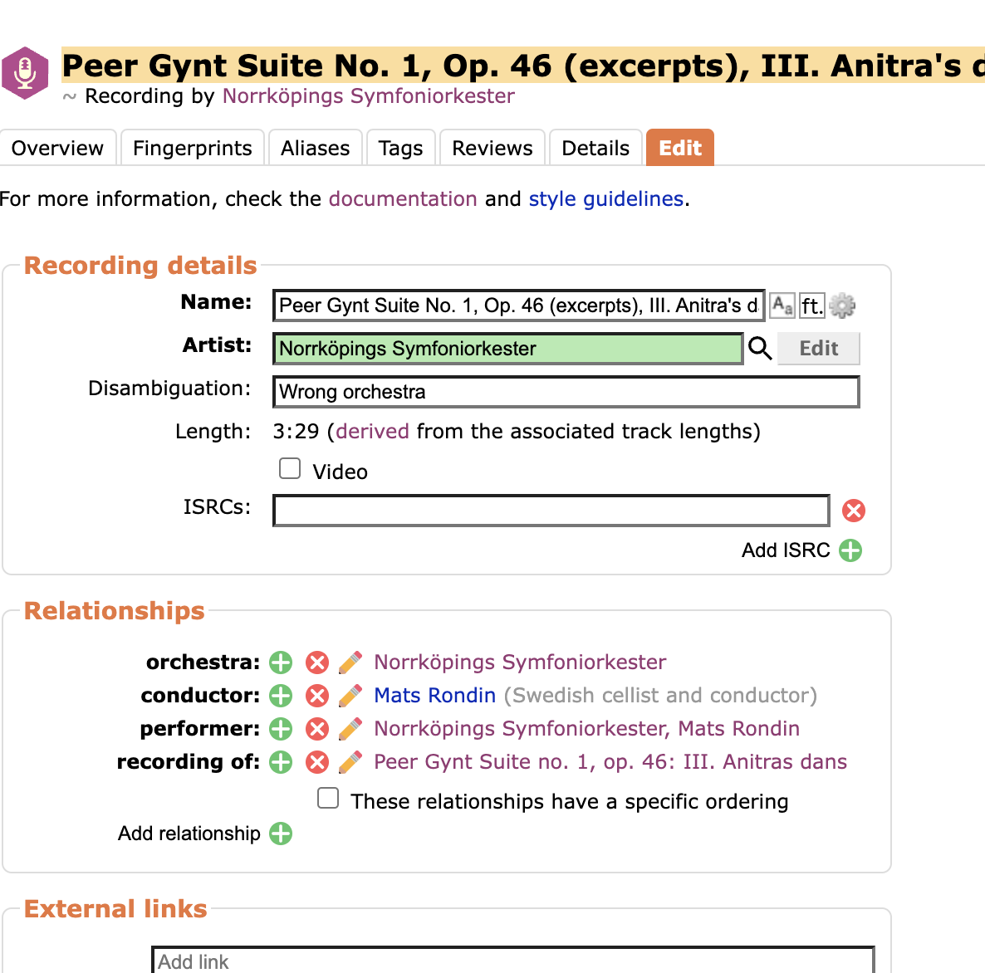Enable specific ordering for relationships checkbox
Screen dimensions: 985x973
tap(328, 799)
